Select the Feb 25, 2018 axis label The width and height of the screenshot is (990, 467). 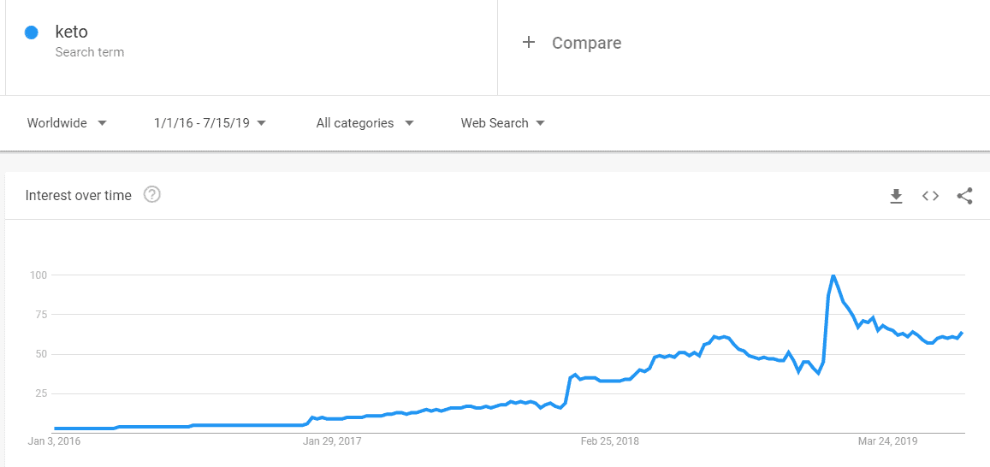point(610,441)
